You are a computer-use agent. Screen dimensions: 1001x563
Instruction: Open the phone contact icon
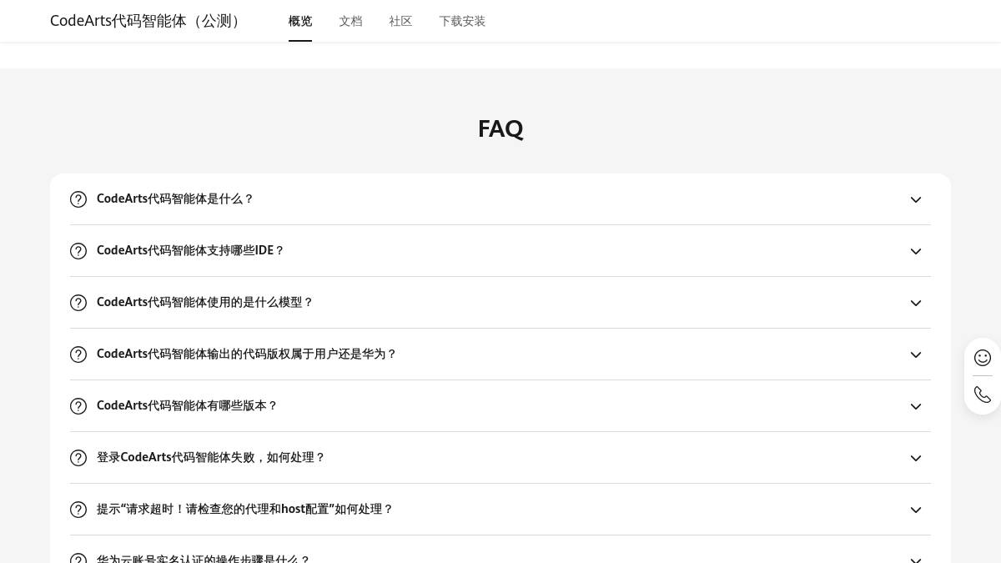tap(983, 395)
